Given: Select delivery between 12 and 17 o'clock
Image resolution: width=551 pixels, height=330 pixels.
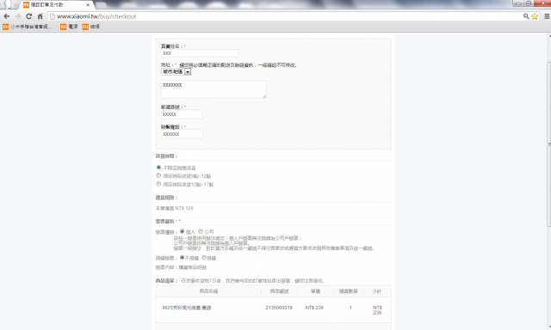Looking at the screenshot, I should tap(158, 184).
